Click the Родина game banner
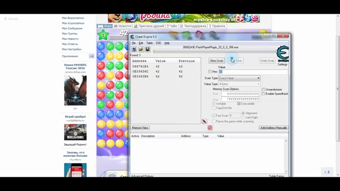 coord(184,19)
